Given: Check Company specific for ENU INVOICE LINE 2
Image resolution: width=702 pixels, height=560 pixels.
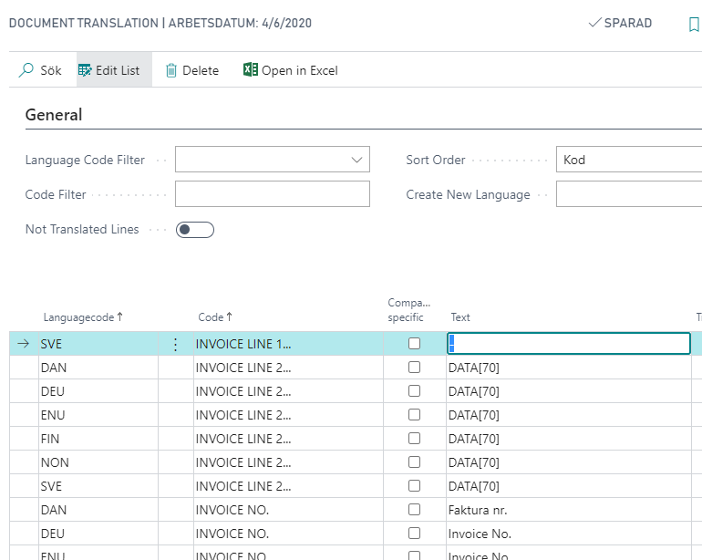Looking at the screenshot, I should pyautogui.click(x=414, y=415).
